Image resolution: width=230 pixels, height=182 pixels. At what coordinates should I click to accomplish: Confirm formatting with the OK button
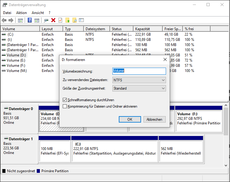coord(130,119)
